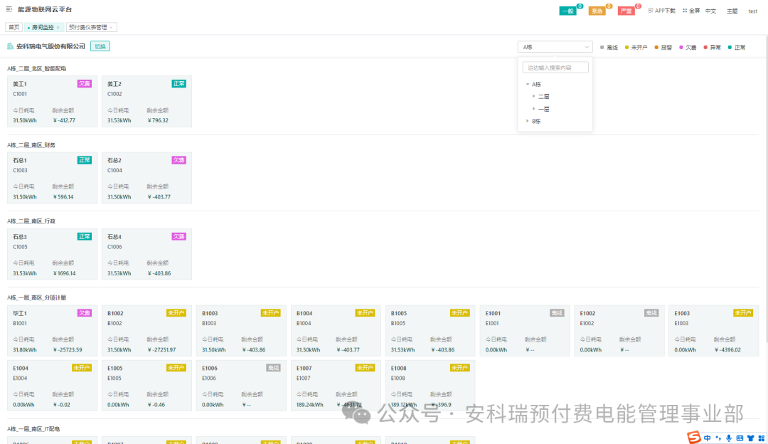Viewport: 768px width, 444px height.
Task: Close the 预付费仪表管理 tab
Action: pyautogui.click(x=111, y=28)
